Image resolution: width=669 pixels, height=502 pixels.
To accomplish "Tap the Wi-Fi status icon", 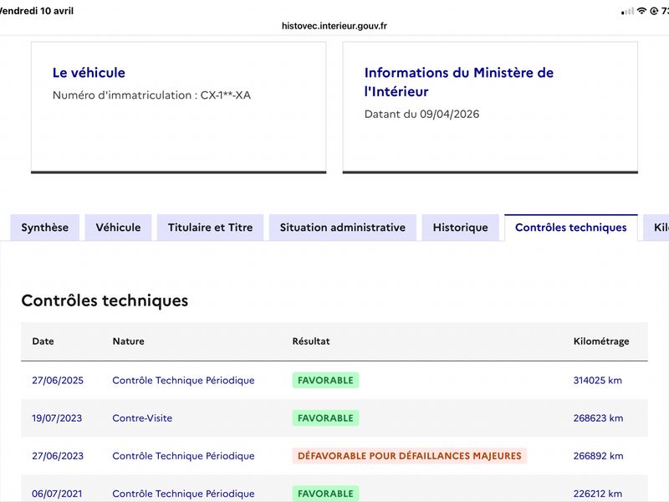I will (641, 11).
